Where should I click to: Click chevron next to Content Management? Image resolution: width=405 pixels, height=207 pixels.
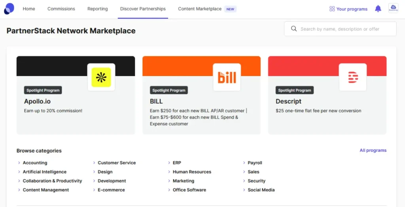coord(19,190)
